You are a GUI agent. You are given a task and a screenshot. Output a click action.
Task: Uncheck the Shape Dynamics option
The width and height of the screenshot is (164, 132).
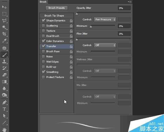(43, 21)
